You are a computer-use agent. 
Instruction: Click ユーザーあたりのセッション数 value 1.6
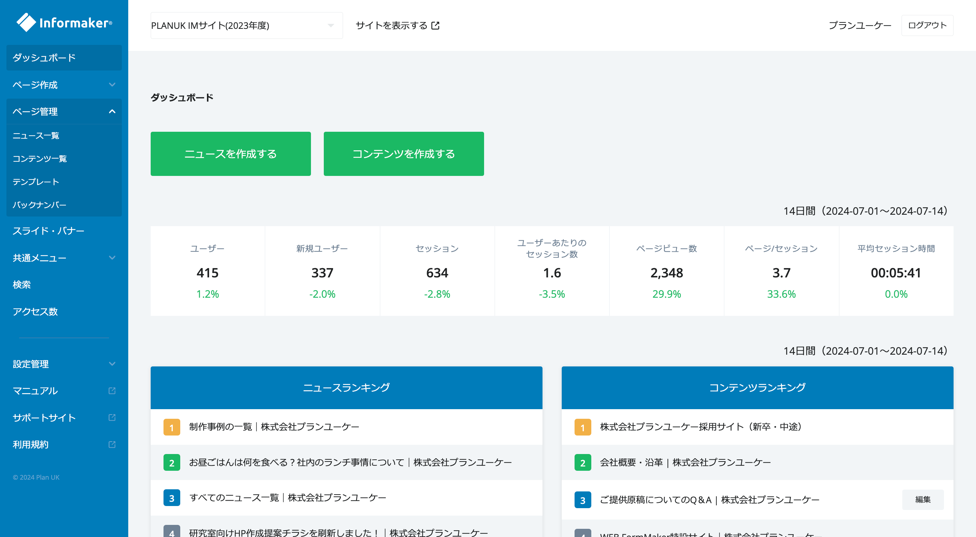[x=552, y=273]
